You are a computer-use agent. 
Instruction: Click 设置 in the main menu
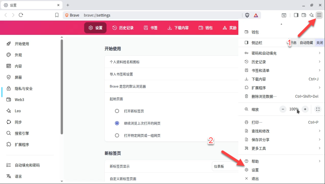coord(282,170)
